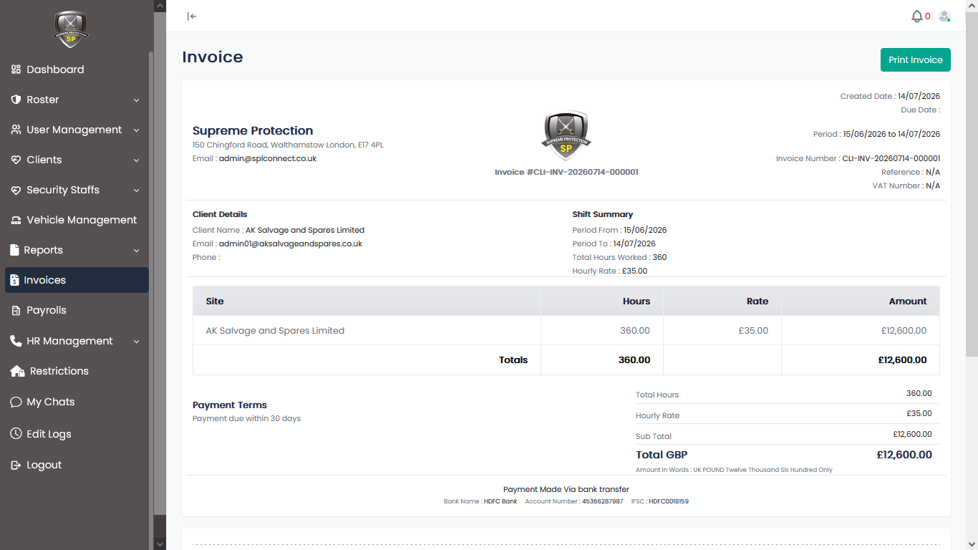Click the Payment Made Via bank transfer text

pyautogui.click(x=566, y=489)
